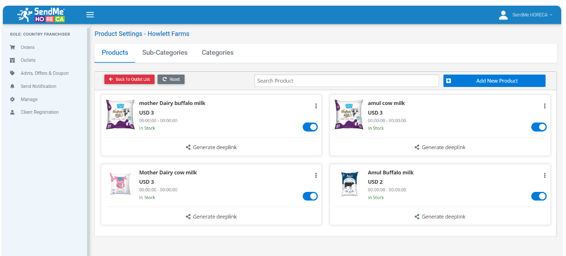
Task: Click amul cow milk product image
Action: point(349,114)
